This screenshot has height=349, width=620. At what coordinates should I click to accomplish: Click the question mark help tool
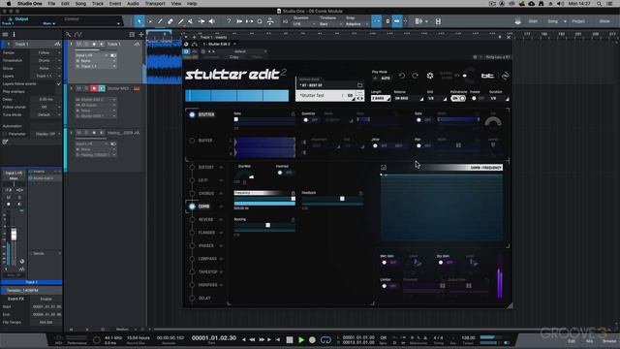tap(229, 21)
